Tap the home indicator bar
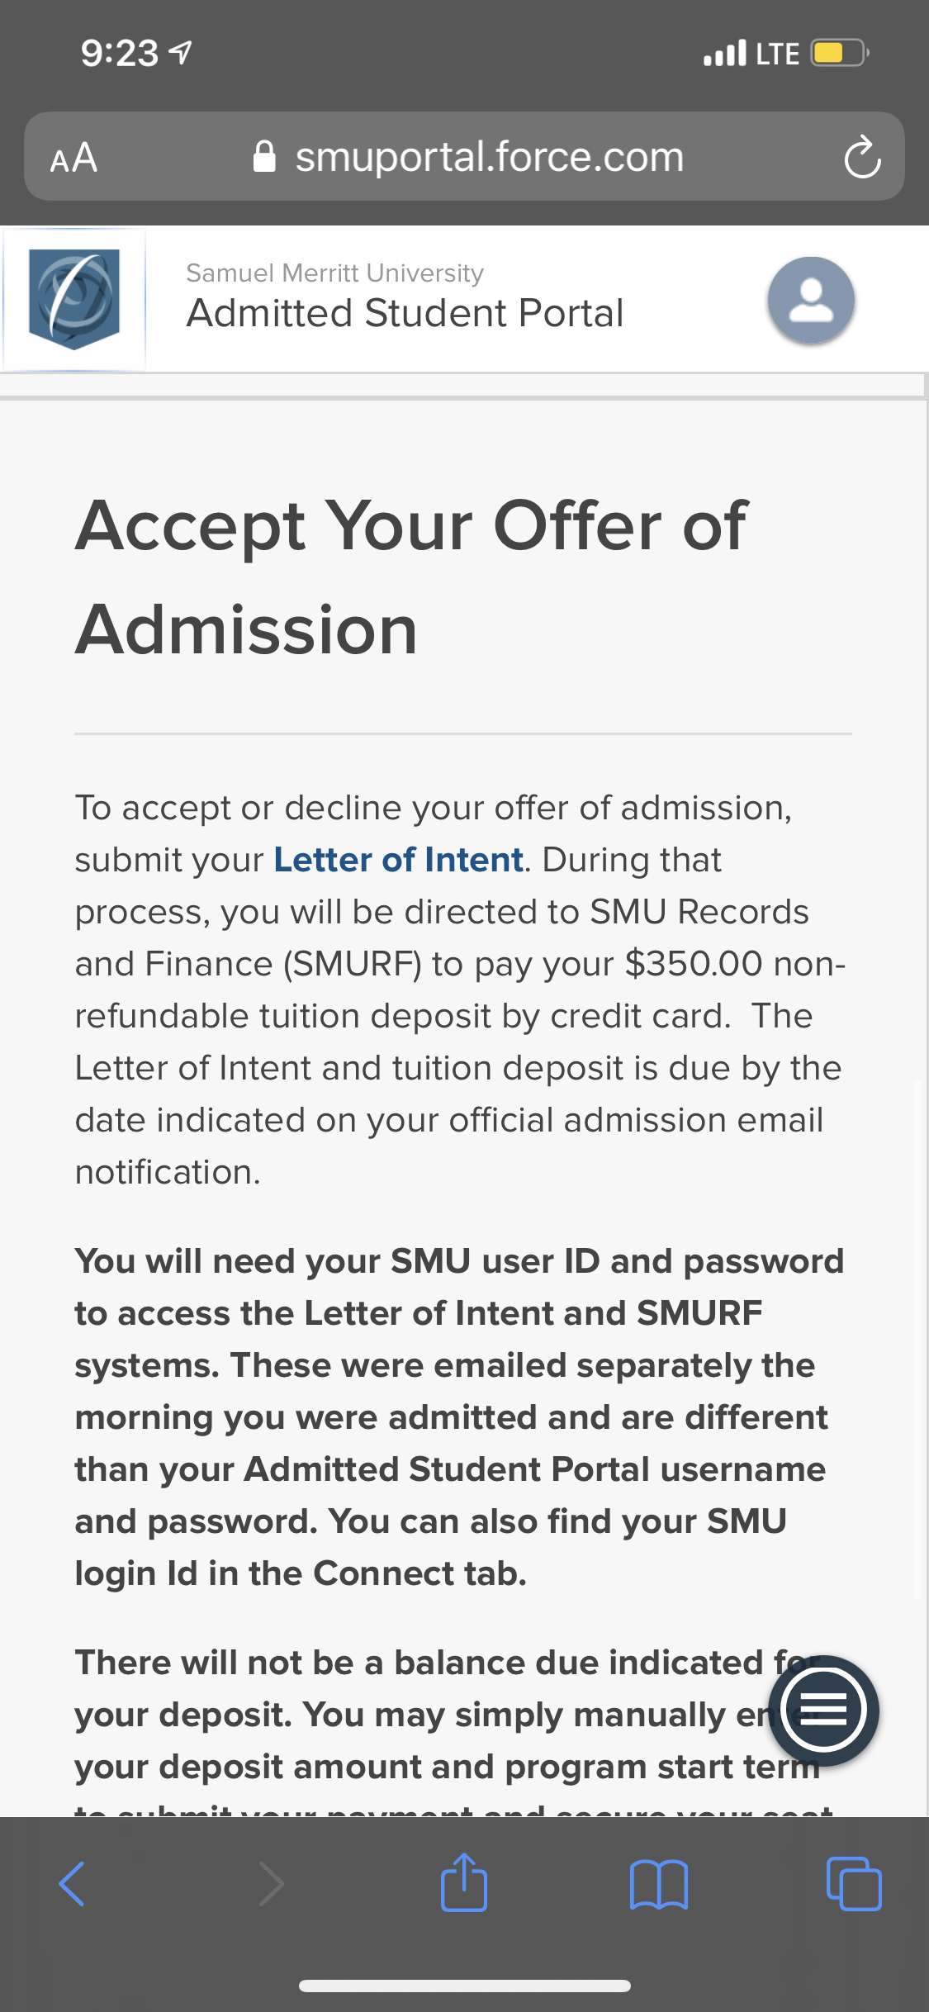This screenshot has height=2012, width=929. click(x=465, y=1986)
